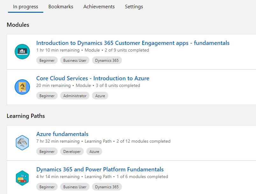This screenshot has width=256, height=194.
Task: Select Dynamics 365 tag under Customer Engagement module
Action: pos(107,61)
